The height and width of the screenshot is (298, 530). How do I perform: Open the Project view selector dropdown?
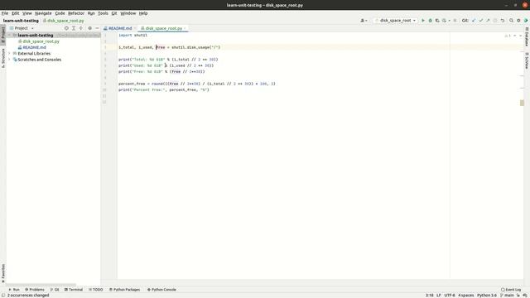(22, 28)
